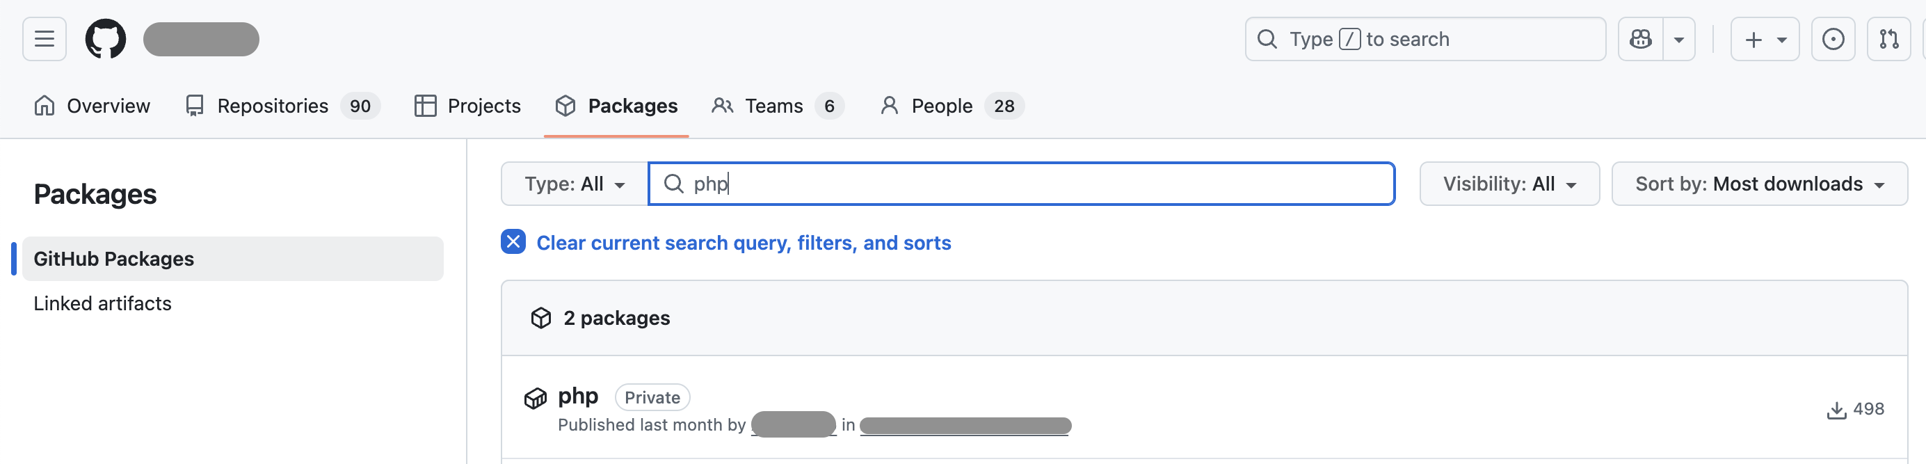Open Copilot chat icon
The width and height of the screenshot is (1926, 464).
coord(1640,39)
